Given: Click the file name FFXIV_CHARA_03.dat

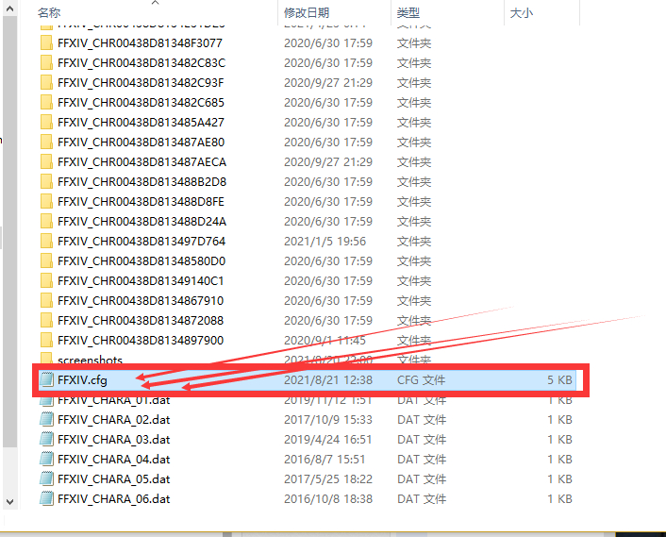Looking at the screenshot, I should click(x=114, y=439).
